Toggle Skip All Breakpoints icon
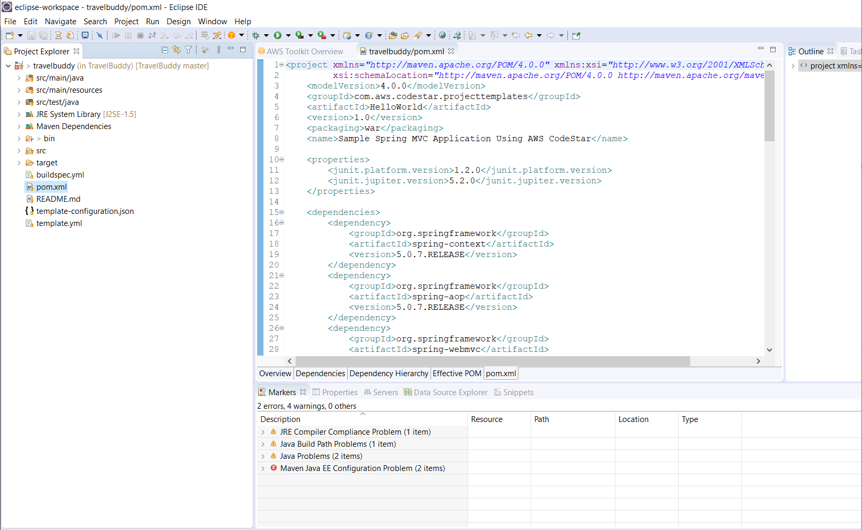The height and width of the screenshot is (530, 862). [x=99, y=35]
